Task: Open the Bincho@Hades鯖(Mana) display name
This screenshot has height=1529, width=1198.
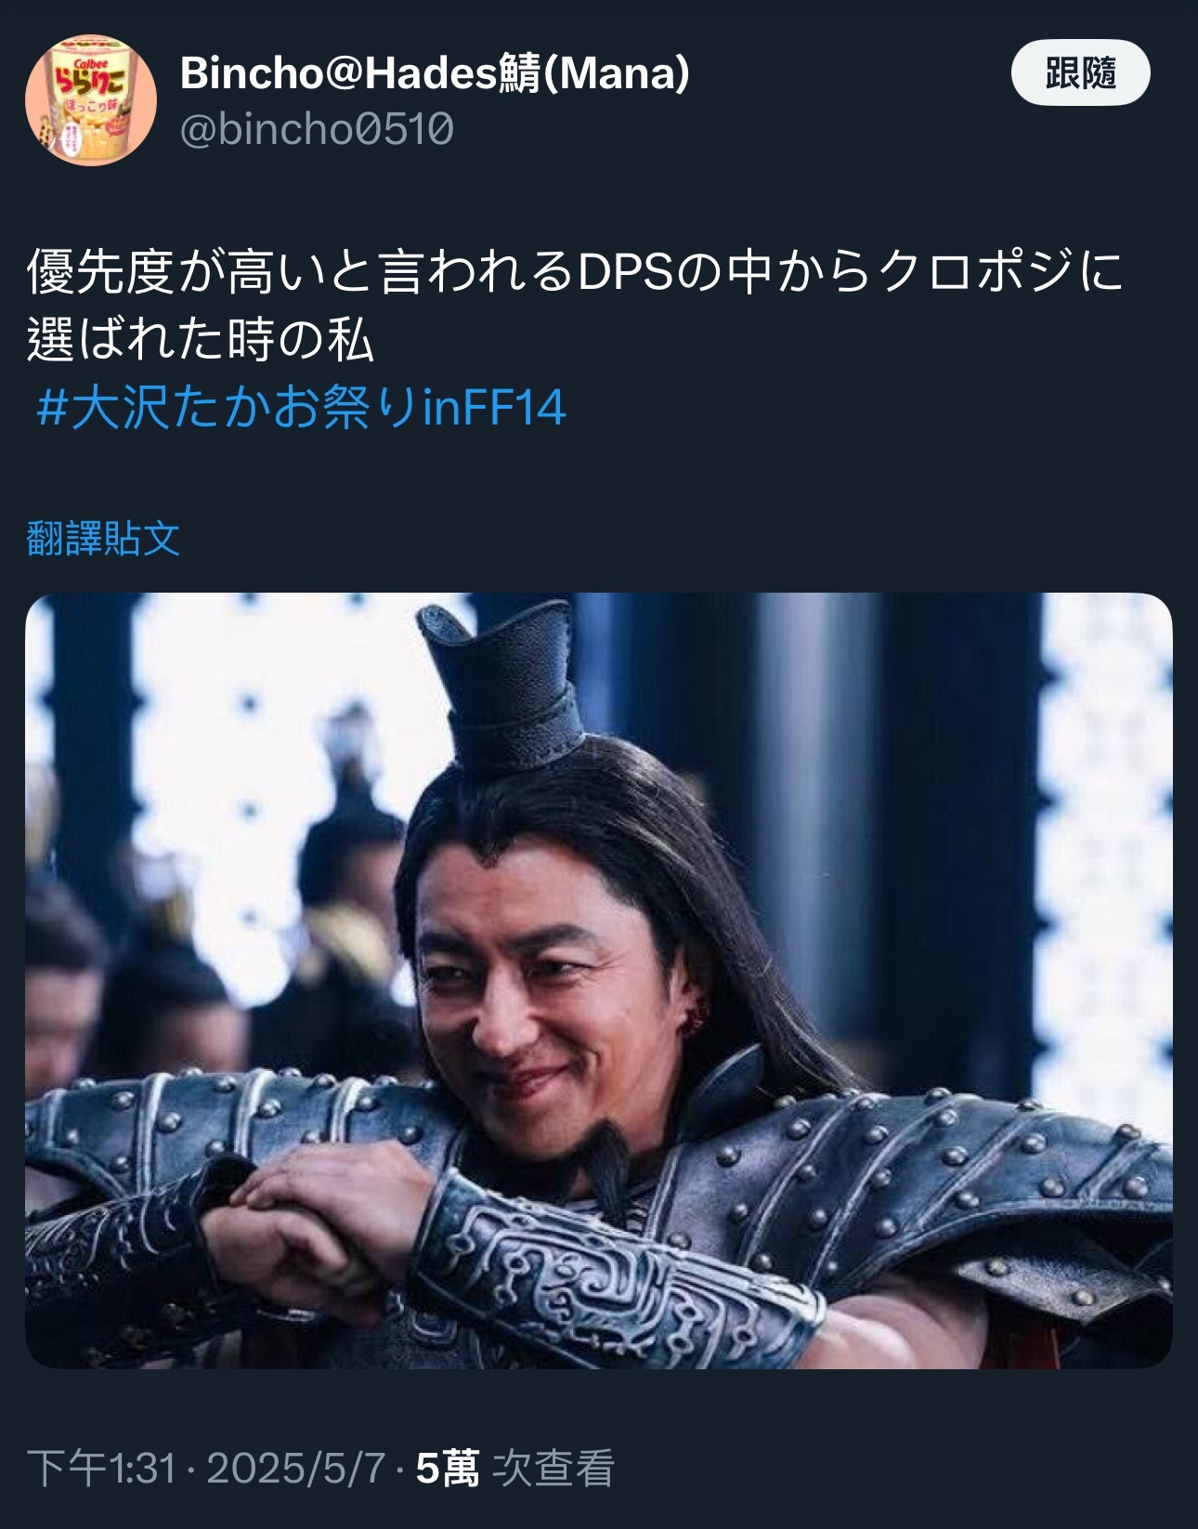Action: [435, 72]
